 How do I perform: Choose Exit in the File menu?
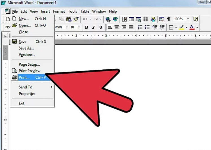[32, 103]
